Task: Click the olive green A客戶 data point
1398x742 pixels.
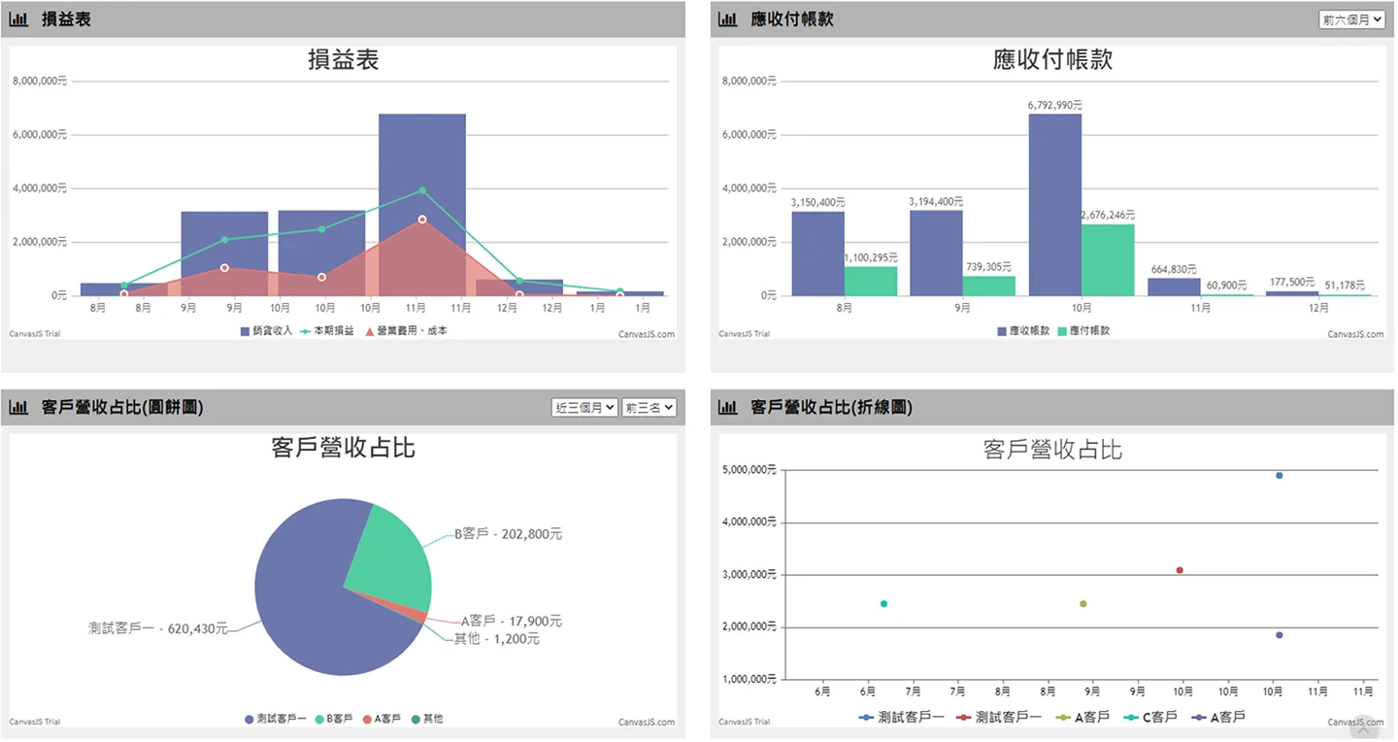Action: click(1083, 604)
